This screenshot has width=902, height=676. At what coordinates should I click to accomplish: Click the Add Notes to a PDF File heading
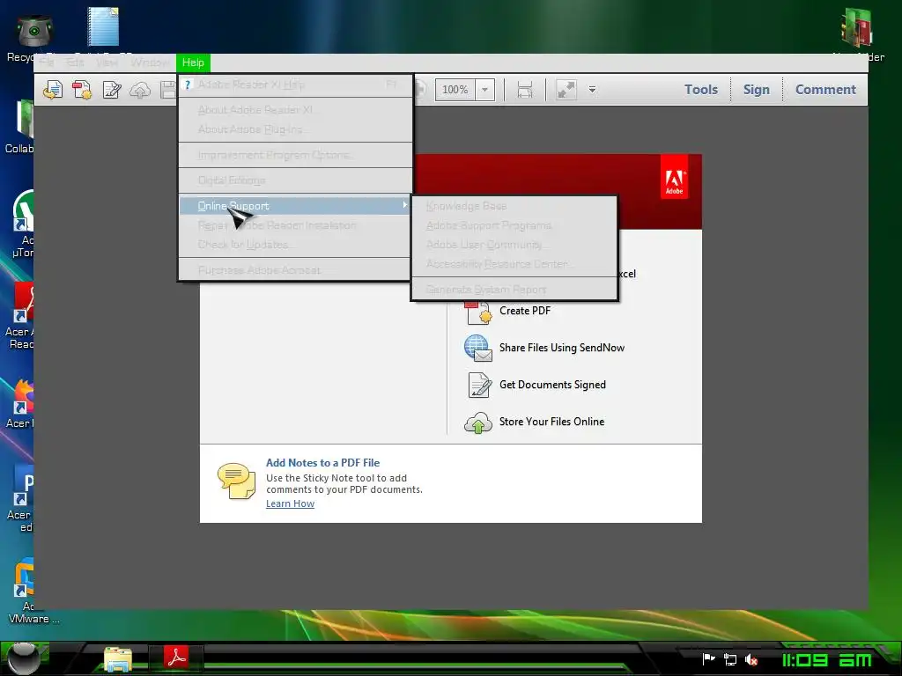point(322,463)
